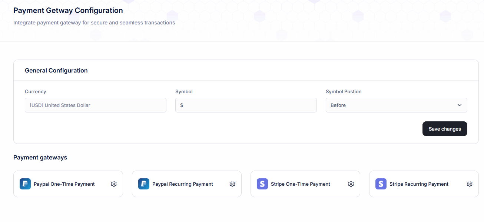The image size is (484, 222).
Task: Open settings gear for Paypal One-Time Payment
Action: (114, 184)
